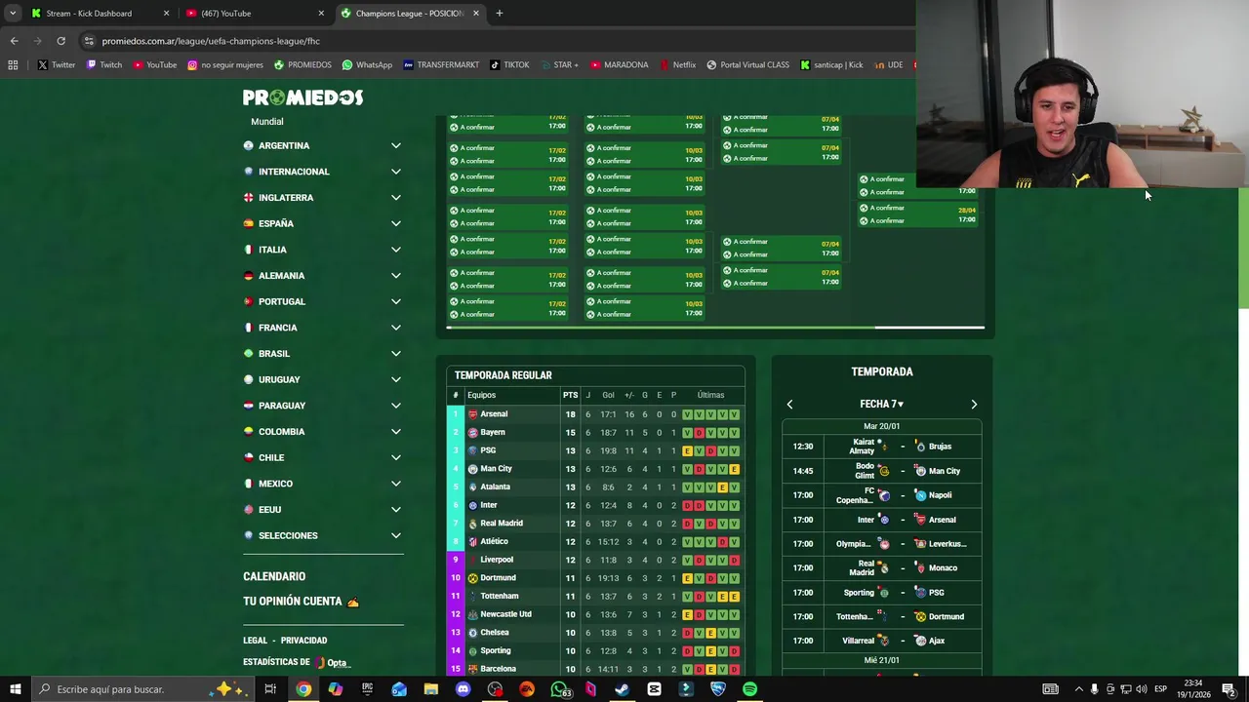Open the WhatsApp bookmark
1249x702 pixels.
point(366,65)
